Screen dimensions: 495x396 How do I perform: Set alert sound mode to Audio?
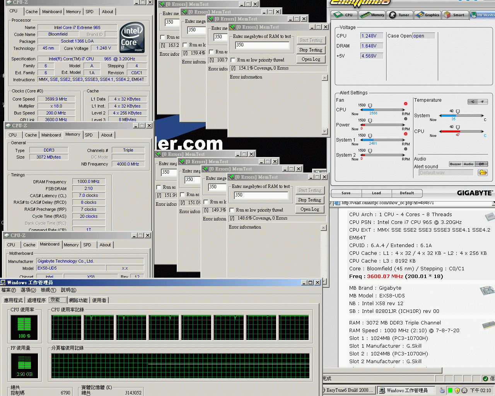(x=468, y=164)
